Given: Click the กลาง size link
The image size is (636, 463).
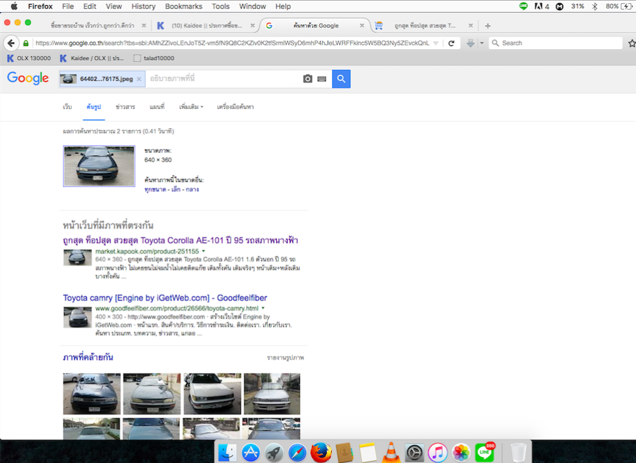Looking at the screenshot, I should (x=192, y=190).
